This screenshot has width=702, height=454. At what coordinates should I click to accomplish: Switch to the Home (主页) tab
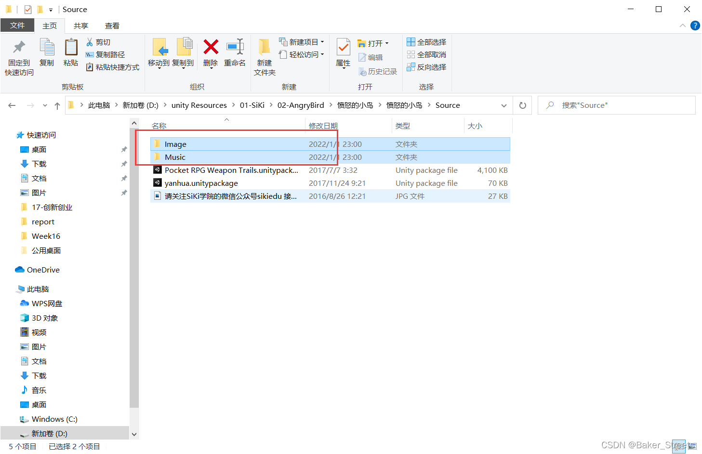(x=50, y=26)
